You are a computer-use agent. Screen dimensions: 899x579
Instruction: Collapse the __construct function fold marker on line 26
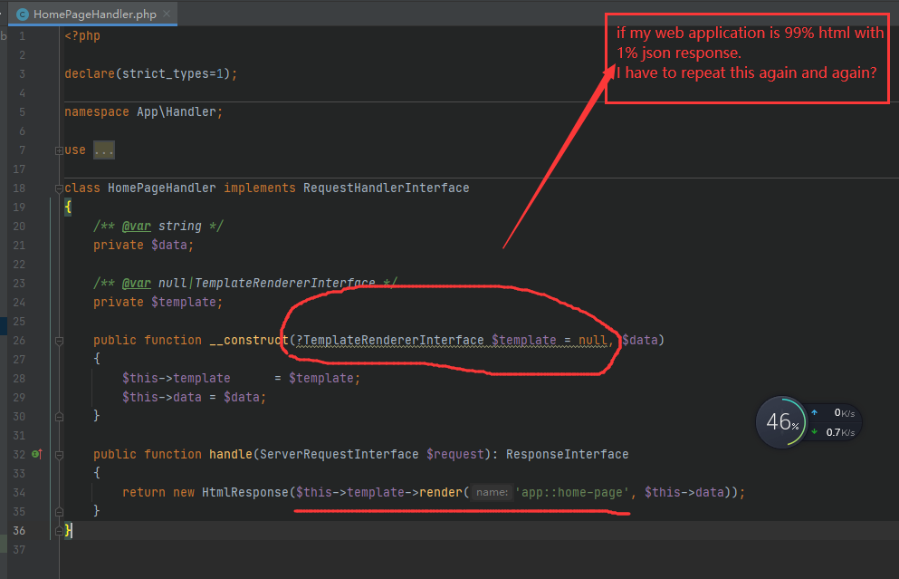(59, 340)
